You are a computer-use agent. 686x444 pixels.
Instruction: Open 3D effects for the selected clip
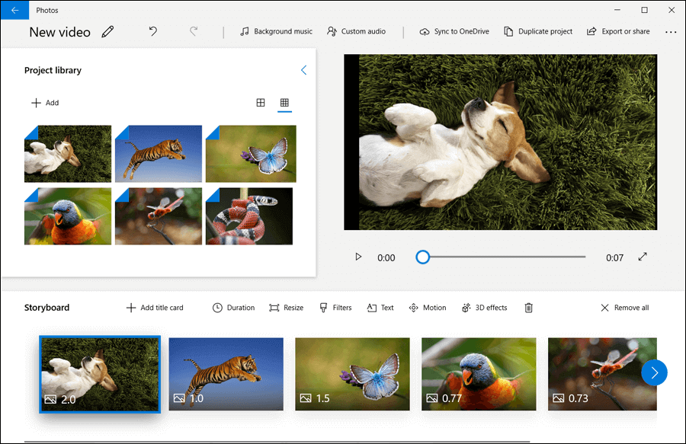pyautogui.click(x=485, y=307)
